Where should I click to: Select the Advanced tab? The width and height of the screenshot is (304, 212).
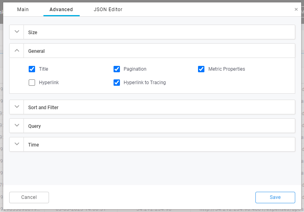point(61,10)
